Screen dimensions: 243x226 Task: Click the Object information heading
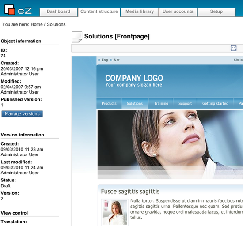point(21,41)
